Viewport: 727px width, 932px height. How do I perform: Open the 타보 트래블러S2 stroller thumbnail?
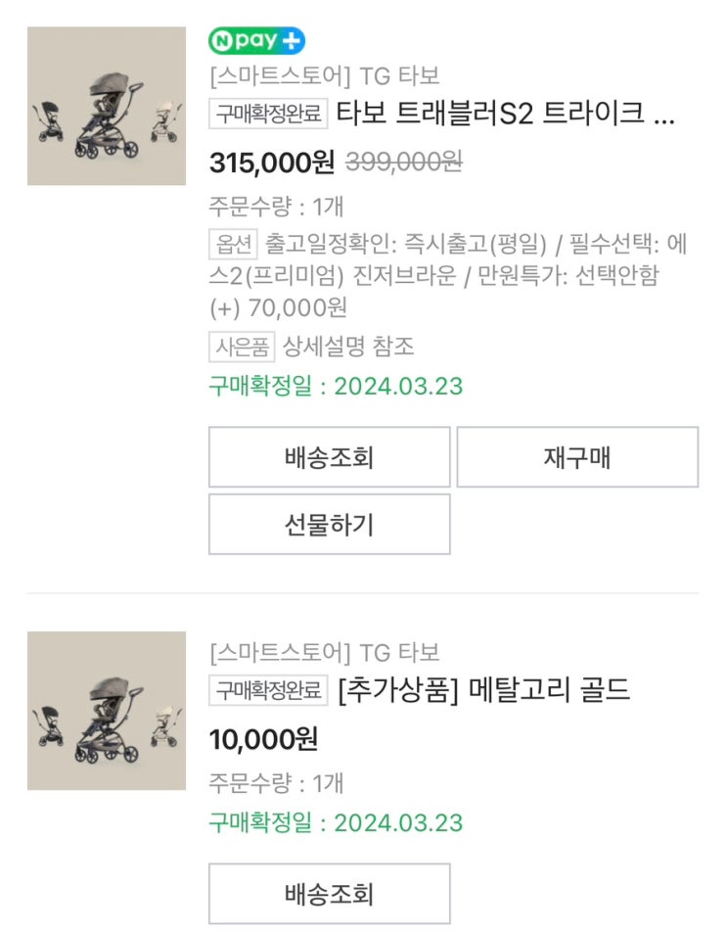click(107, 106)
